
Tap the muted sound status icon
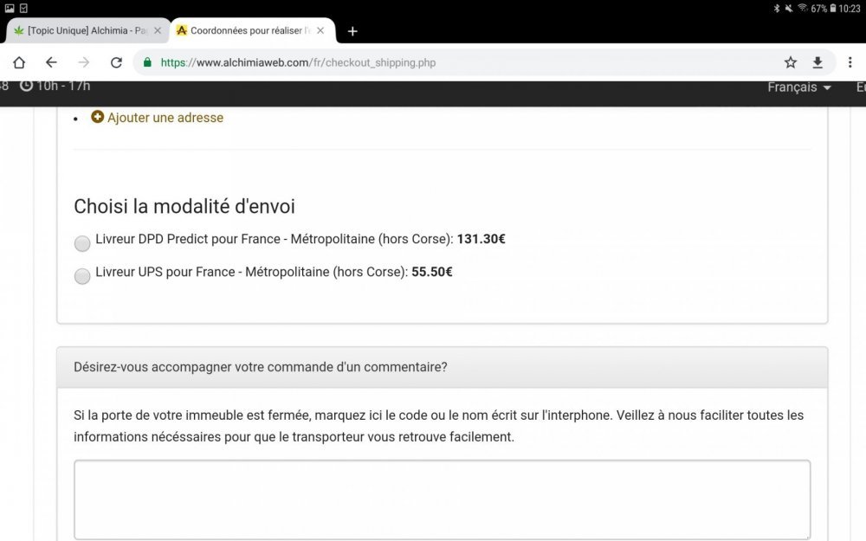click(x=789, y=9)
